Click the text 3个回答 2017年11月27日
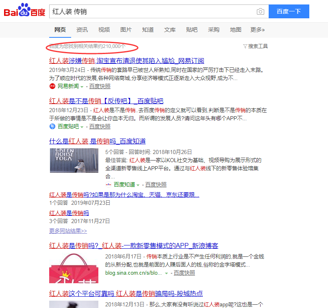The height and width of the screenshot is (308, 328). (x=80, y=221)
